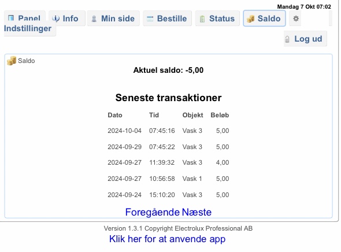341x252 pixels.
Task: Open the Indstillinger menu item
Action: coord(28,28)
